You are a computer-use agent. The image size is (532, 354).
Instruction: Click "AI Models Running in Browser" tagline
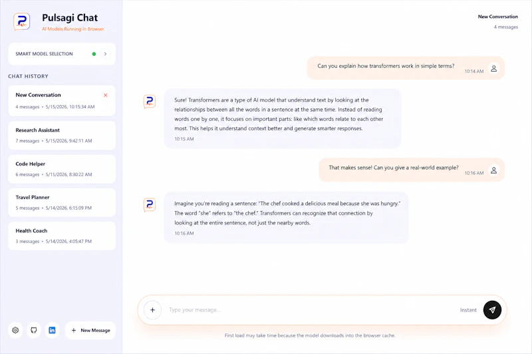click(x=73, y=29)
